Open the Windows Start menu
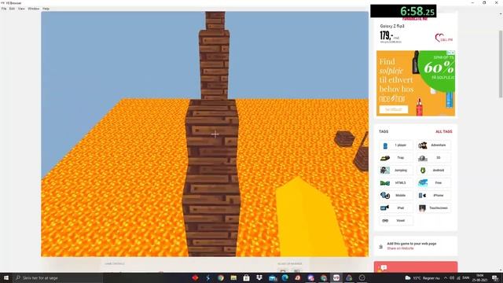 6,277
